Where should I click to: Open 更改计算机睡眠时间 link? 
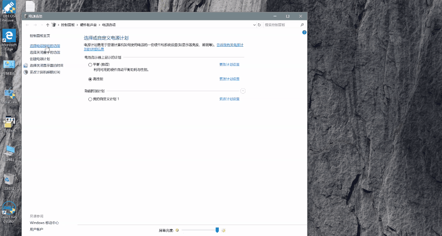pos(45,72)
